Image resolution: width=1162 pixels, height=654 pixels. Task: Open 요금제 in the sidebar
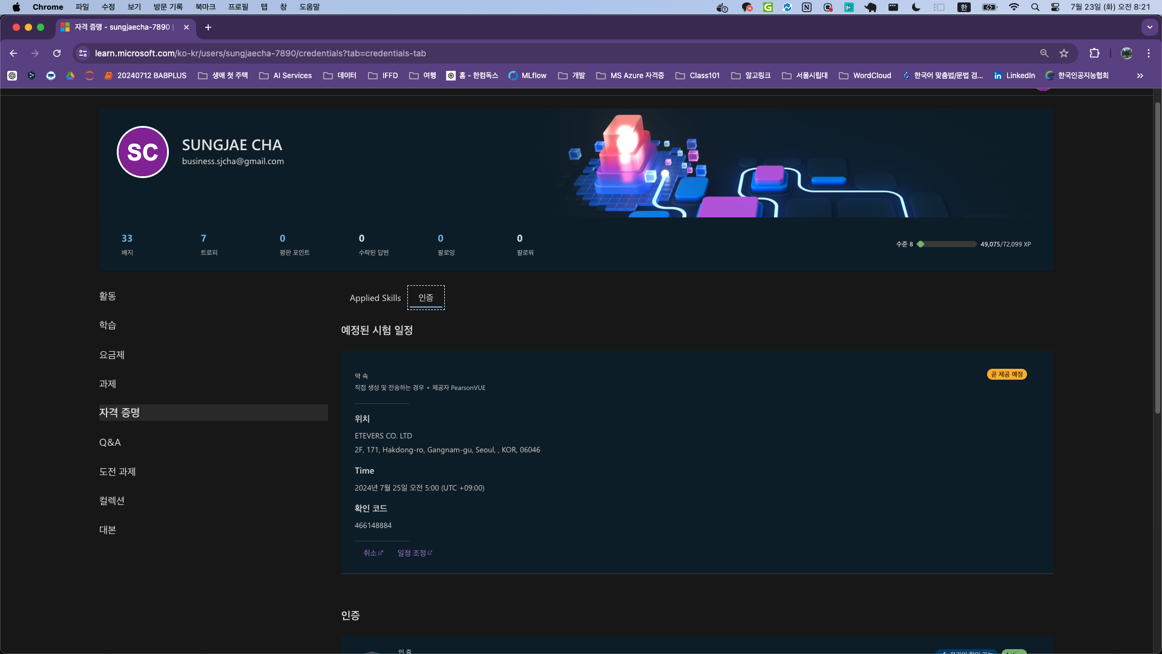(112, 355)
